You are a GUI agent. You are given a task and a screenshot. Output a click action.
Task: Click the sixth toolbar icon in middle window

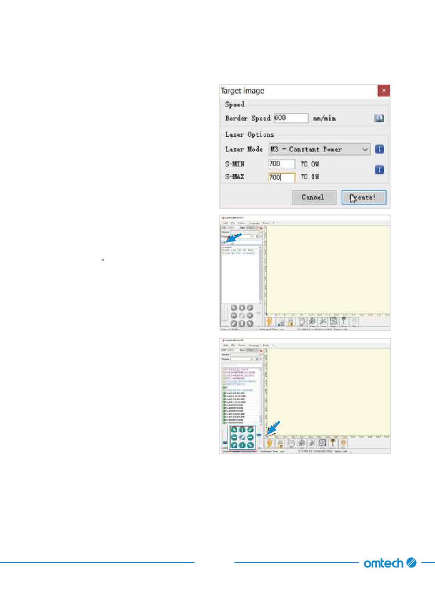point(323,321)
